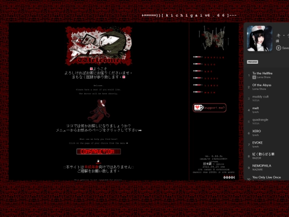The image size is (289, 217).
Task: Switch site language to 日本語
Action: [207, 164]
